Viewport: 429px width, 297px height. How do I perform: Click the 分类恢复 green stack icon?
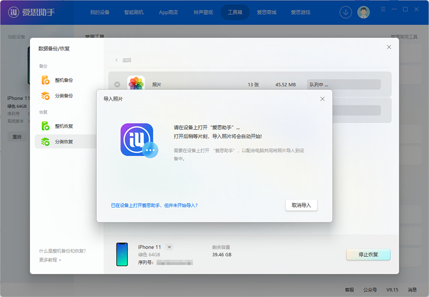pyautogui.click(x=45, y=142)
